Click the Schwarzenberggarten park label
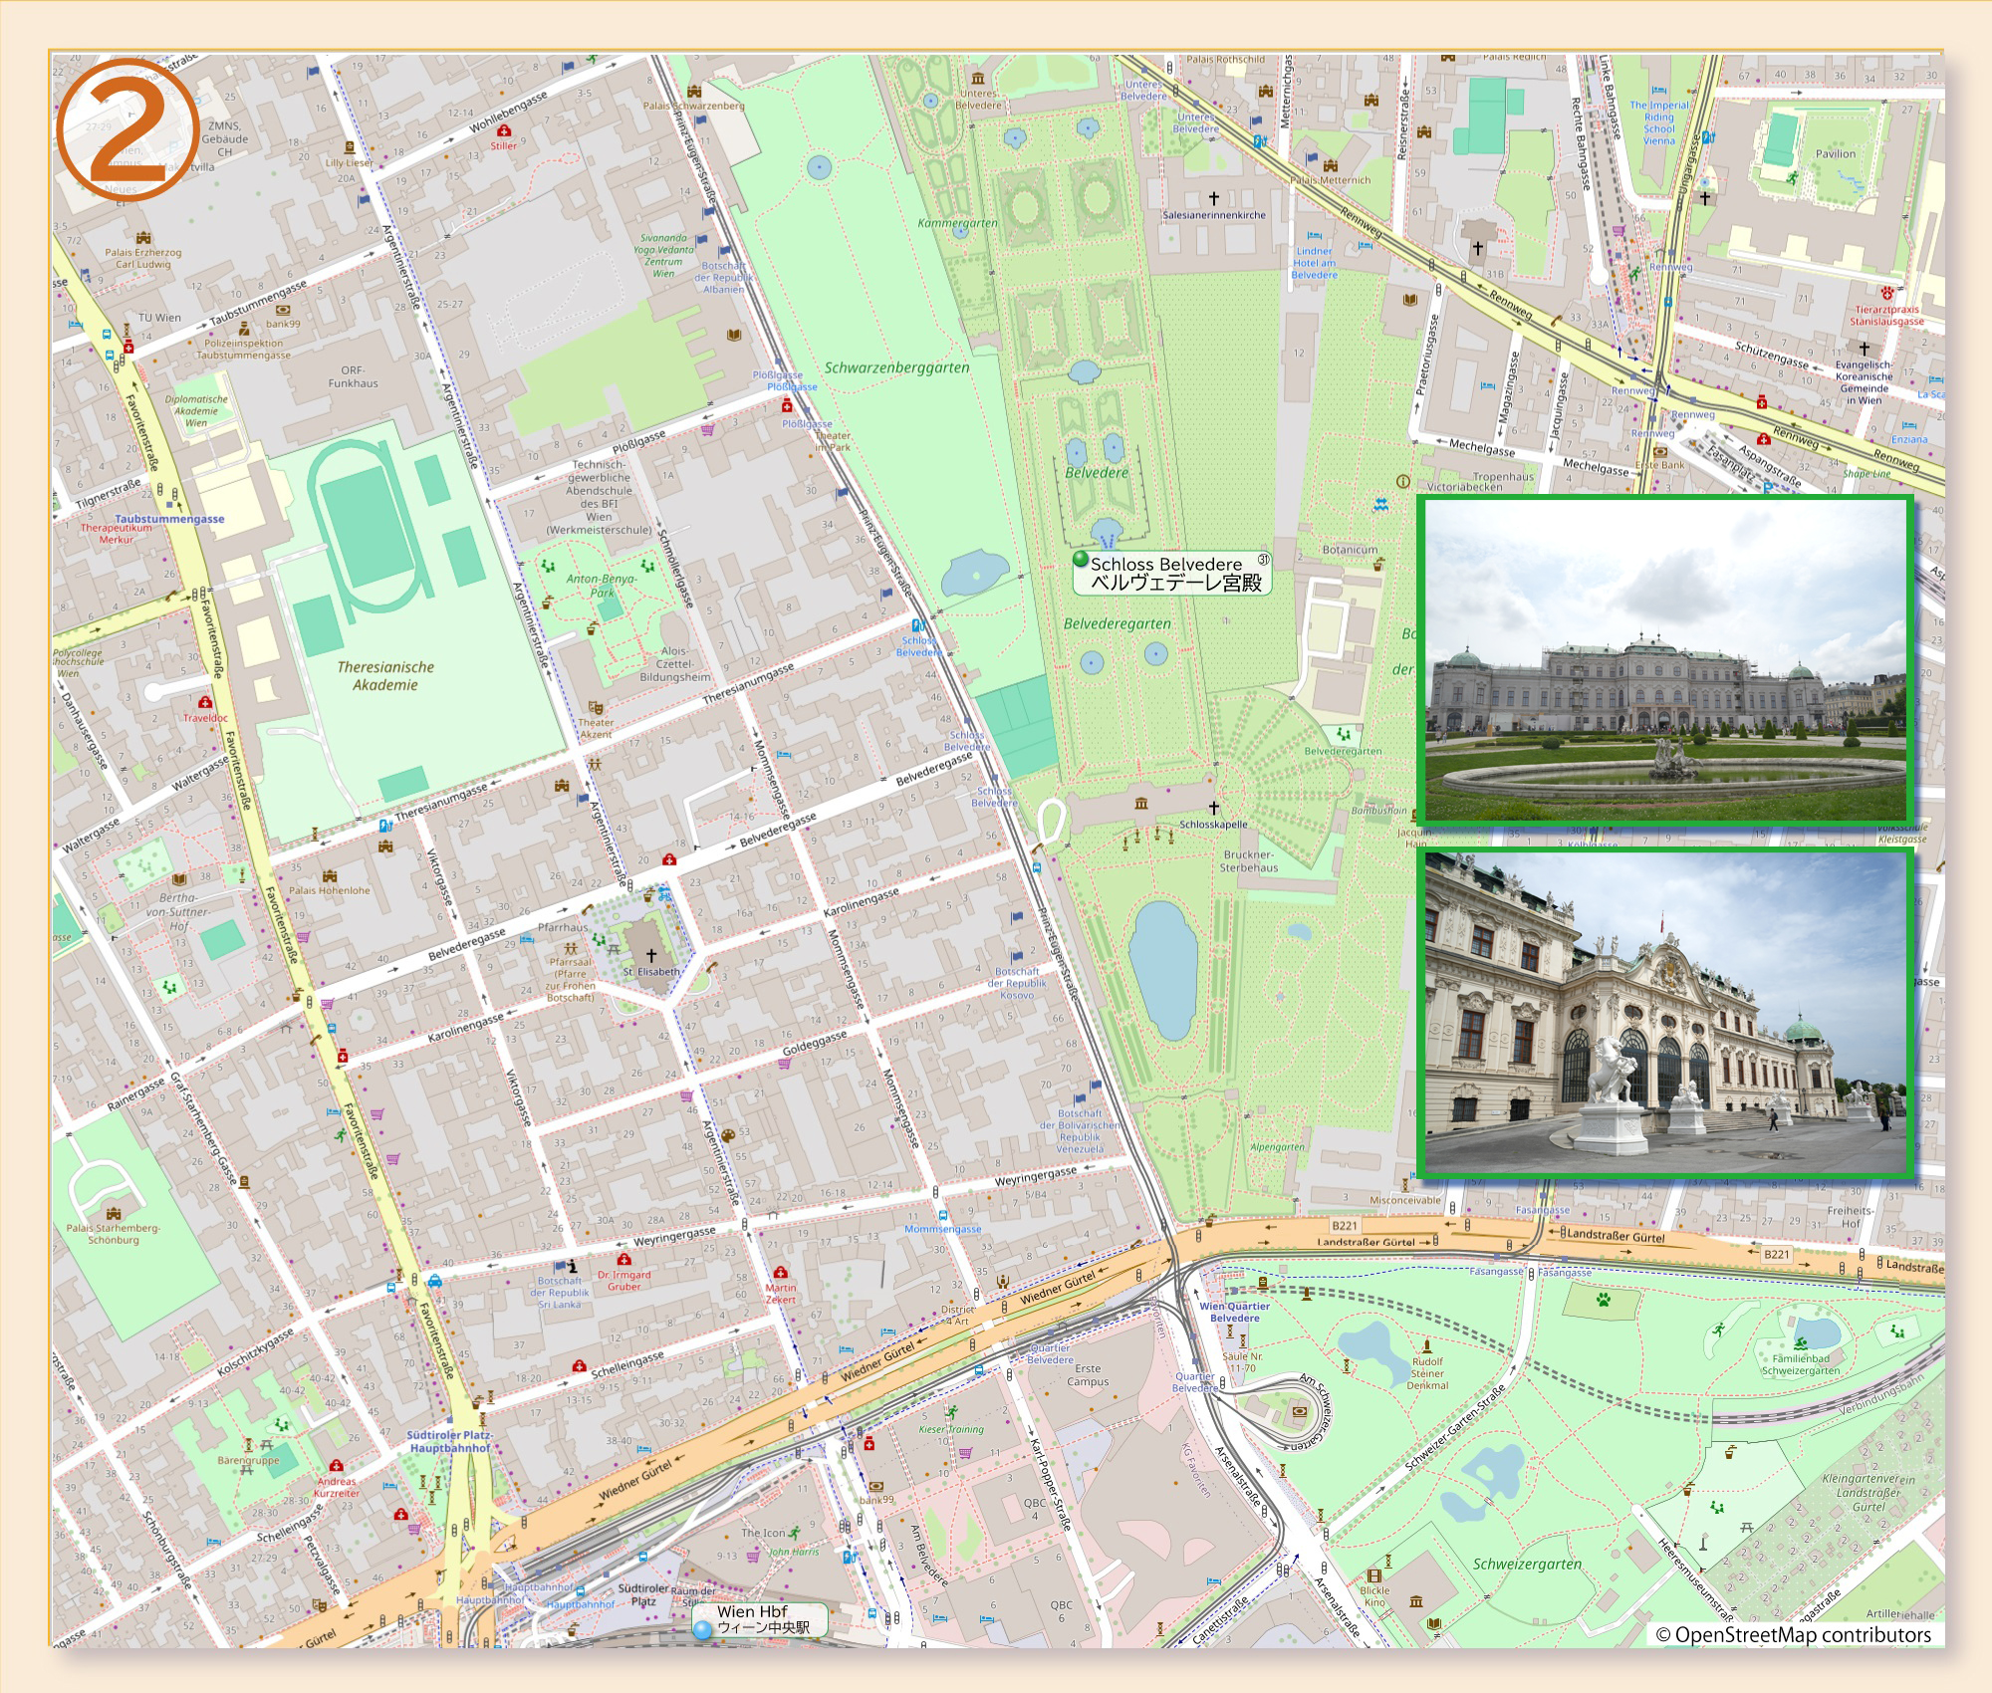Image resolution: width=1992 pixels, height=1693 pixels. tap(896, 367)
